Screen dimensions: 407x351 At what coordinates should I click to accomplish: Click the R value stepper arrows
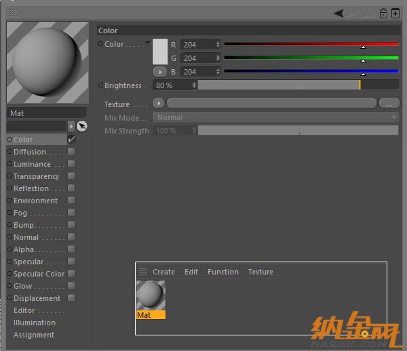[218, 45]
